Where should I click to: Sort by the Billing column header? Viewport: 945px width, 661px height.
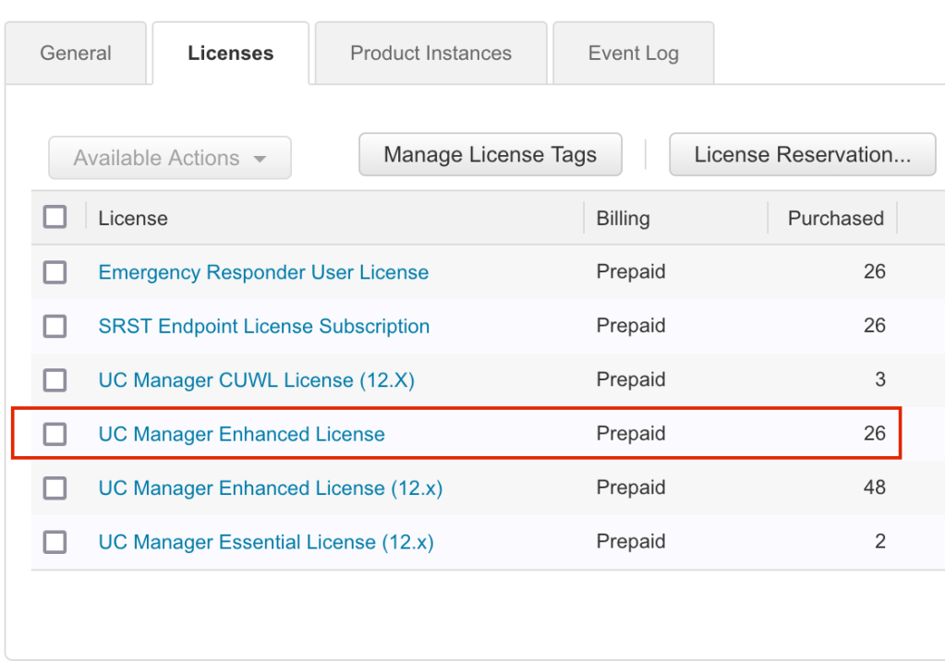pos(623,219)
